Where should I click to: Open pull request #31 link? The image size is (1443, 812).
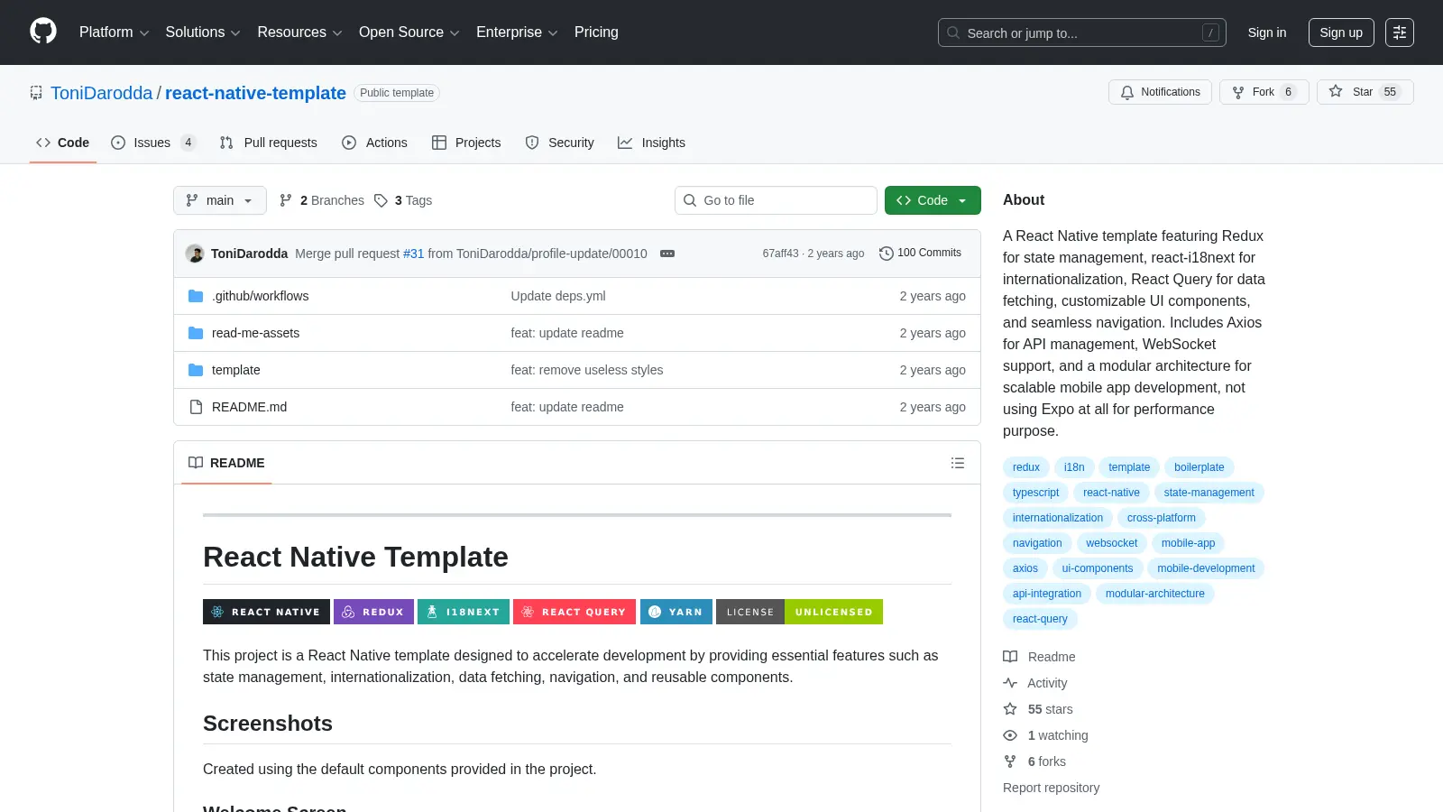[413, 254]
